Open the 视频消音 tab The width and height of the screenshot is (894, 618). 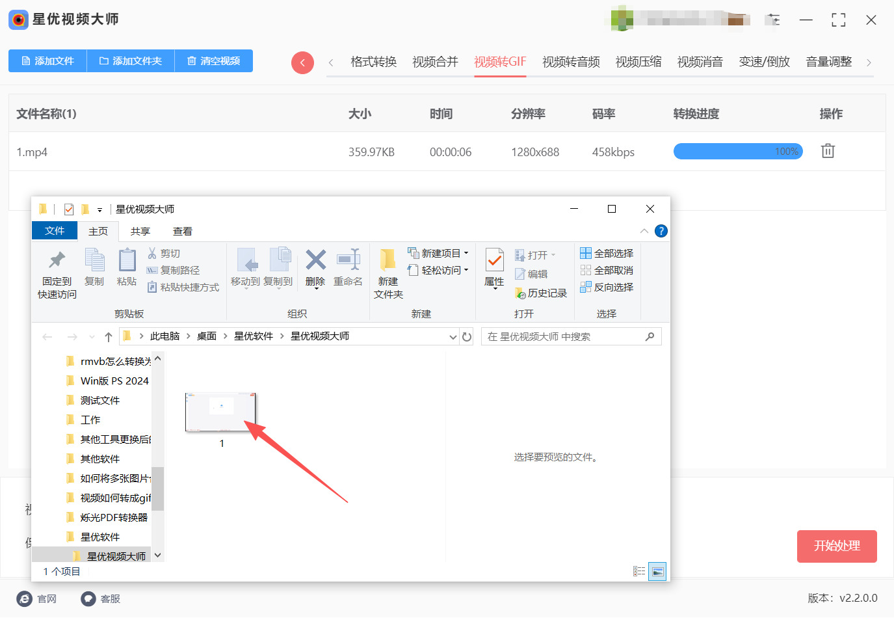pos(700,62)
